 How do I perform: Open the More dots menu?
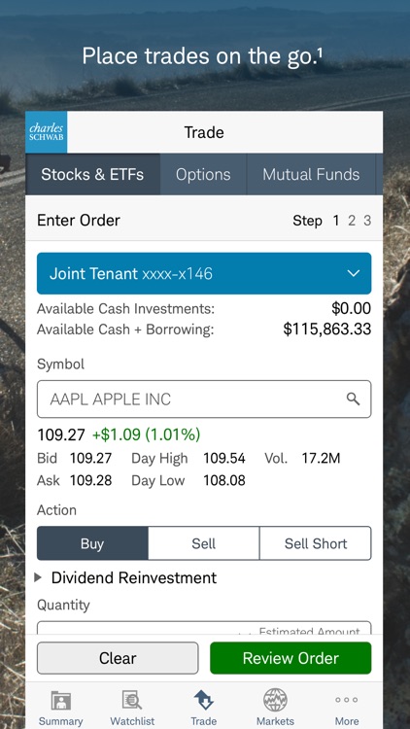click(347, 700)
